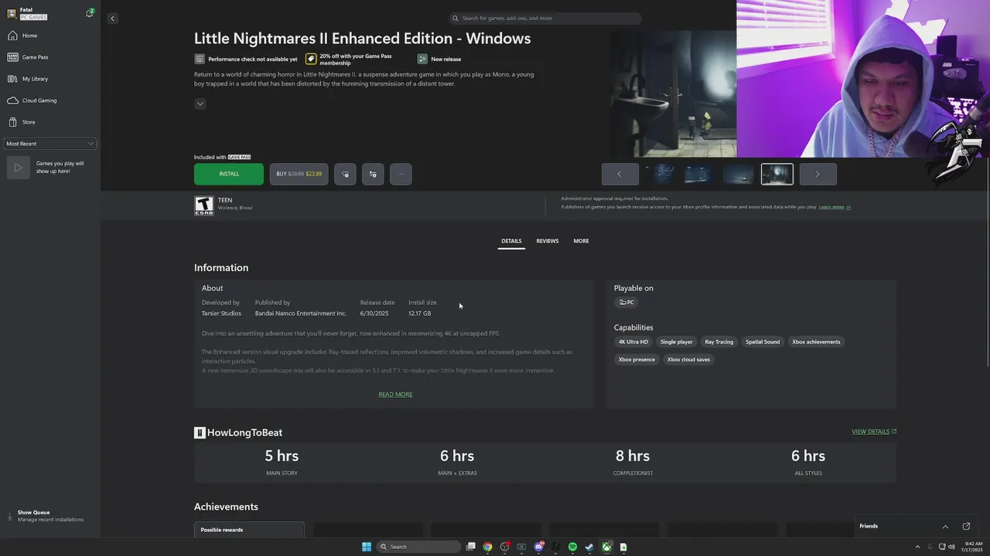Switch to the REVIEWS tab
Screen dimensions: 990x556
pos(548,241)
